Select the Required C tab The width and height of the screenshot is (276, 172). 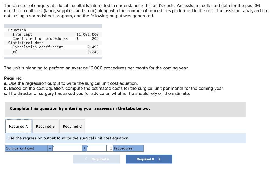tap(72, 126)
